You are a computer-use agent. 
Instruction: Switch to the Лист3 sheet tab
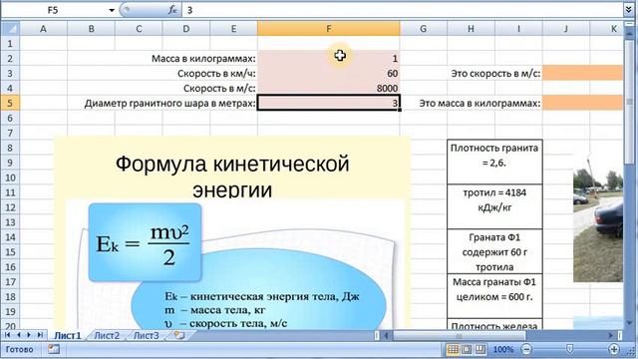147,335
